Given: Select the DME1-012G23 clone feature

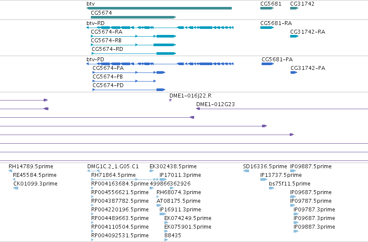Looking at the screenshot, I should 282,109.
